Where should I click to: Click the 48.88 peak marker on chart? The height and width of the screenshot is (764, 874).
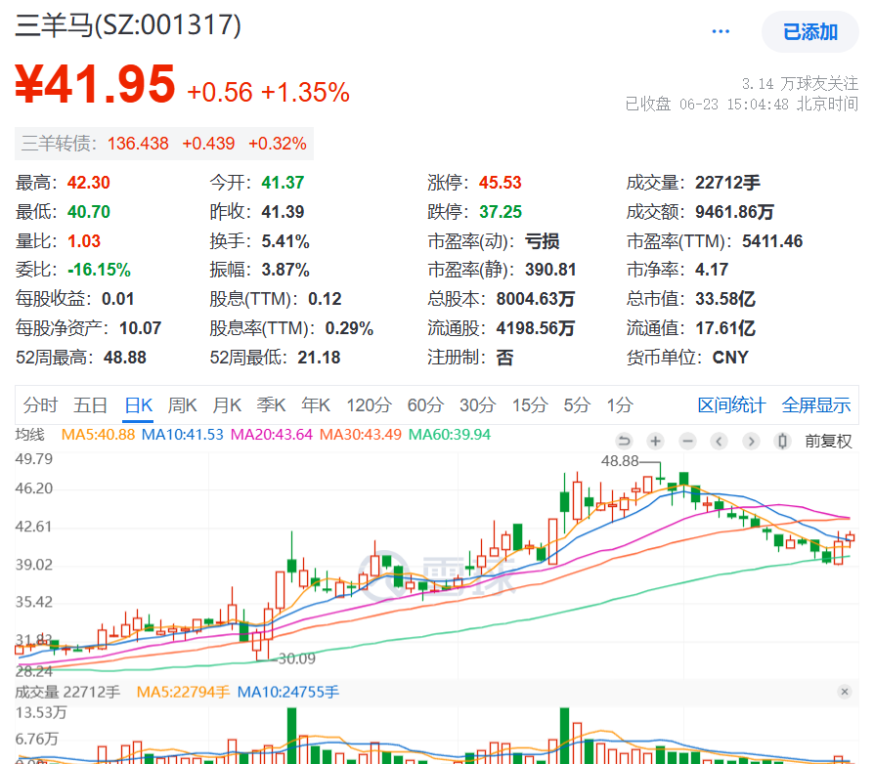pos(620,461)
